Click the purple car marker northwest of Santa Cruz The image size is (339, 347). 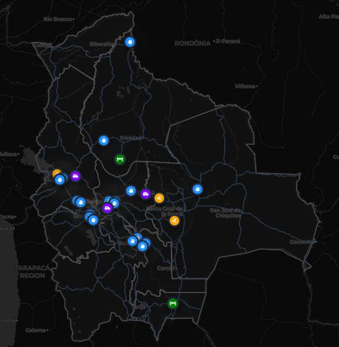click(145, 194)
